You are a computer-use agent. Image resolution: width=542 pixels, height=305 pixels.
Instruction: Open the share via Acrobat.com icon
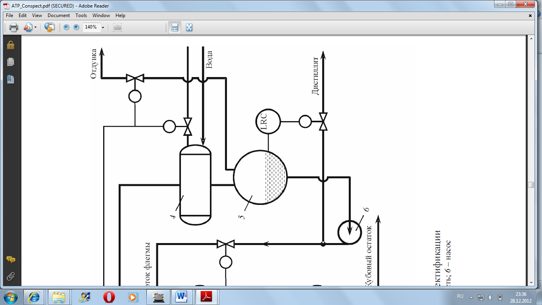49,27
